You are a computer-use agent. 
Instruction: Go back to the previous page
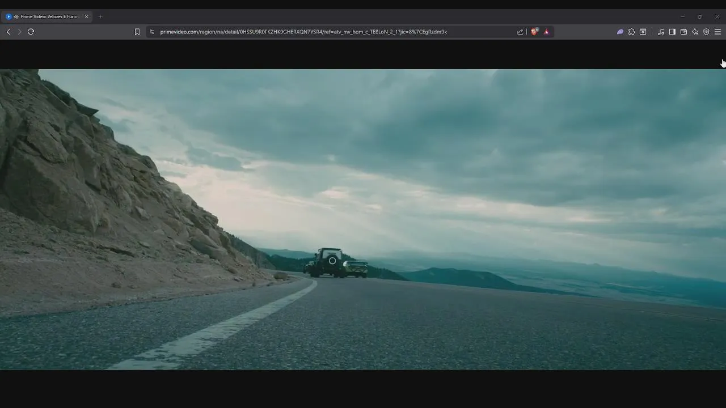8,32
